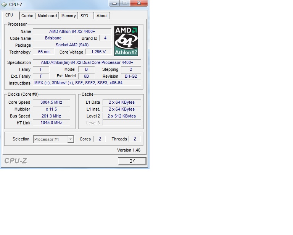Click the Brisbane code name value

coord(53,38)
